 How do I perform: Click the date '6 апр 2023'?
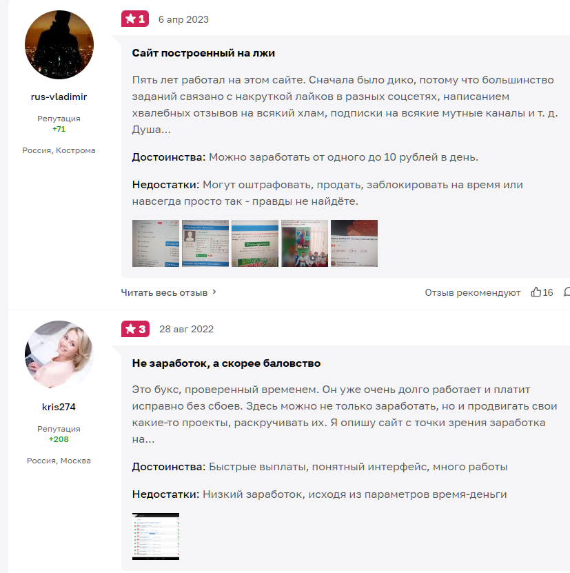tap(183, 19)
